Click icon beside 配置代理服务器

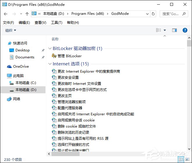[x=54, y=108]
